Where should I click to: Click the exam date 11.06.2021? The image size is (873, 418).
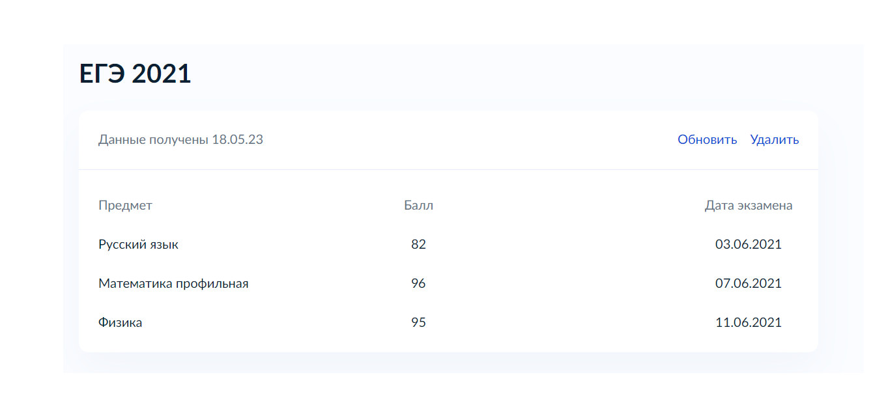point(748,323)
